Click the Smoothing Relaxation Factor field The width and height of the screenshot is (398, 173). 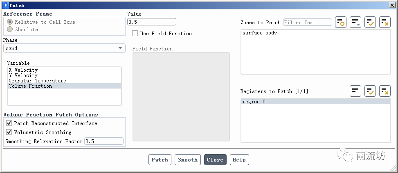click(103, 141)
